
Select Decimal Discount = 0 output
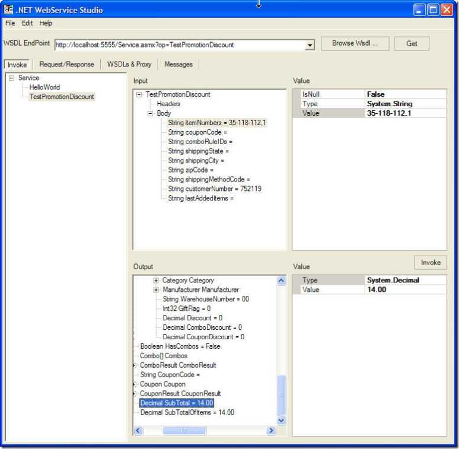tap(192, 318)
